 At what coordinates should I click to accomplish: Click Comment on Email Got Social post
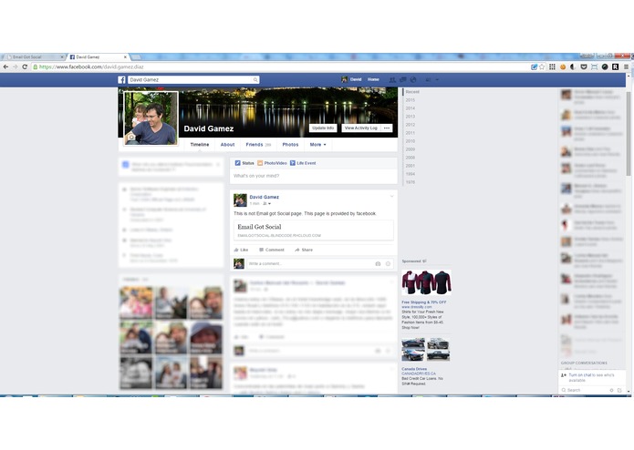coord(272,250)
